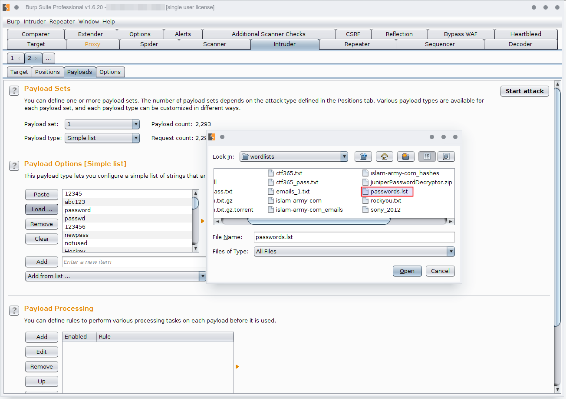Click Open to load the wordlist

(407, 271)
